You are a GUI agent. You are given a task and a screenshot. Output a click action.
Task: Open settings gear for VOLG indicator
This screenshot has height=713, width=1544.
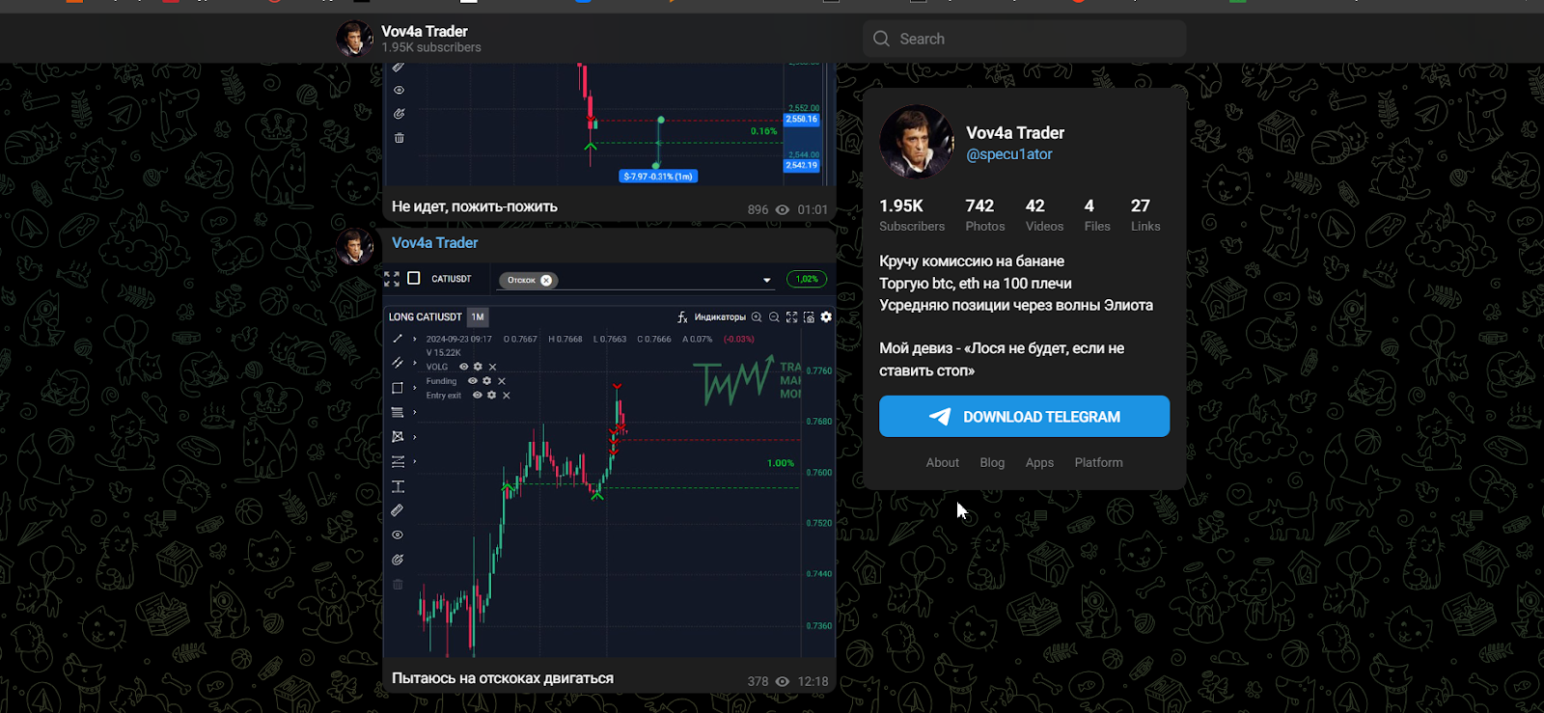tap(478, 367)
